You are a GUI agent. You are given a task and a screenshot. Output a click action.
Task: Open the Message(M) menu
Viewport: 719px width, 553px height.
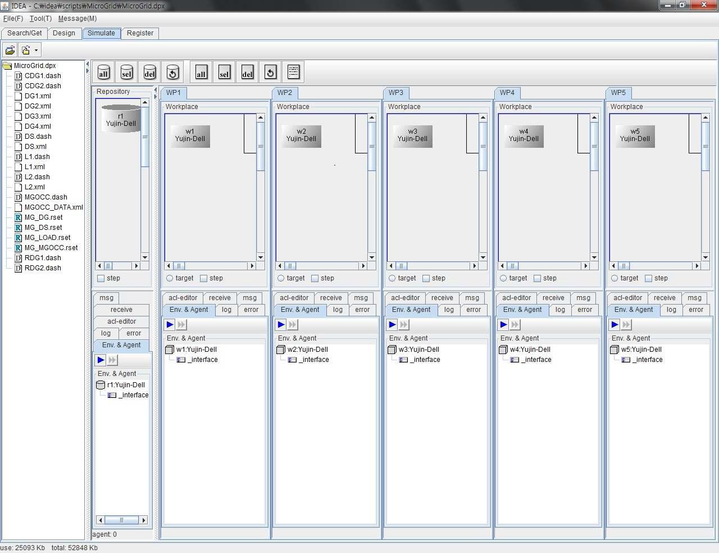pyautogui.click(x=78, y=19)
